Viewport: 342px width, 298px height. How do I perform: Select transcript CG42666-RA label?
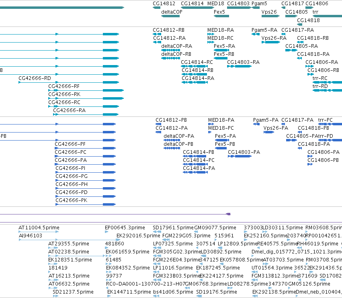tap(69, 110)
